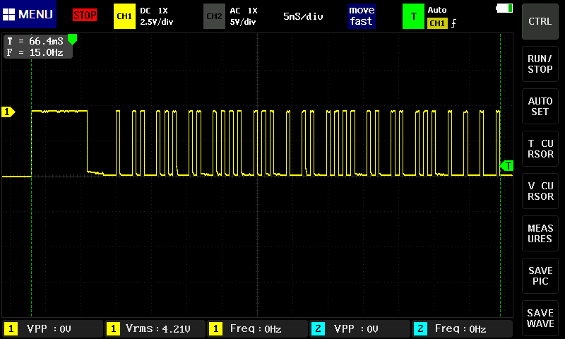This screenshot has width=565, height=339.
Task: Open the CH1 DC 1X 2.5V/div settings
Action: 156,16
